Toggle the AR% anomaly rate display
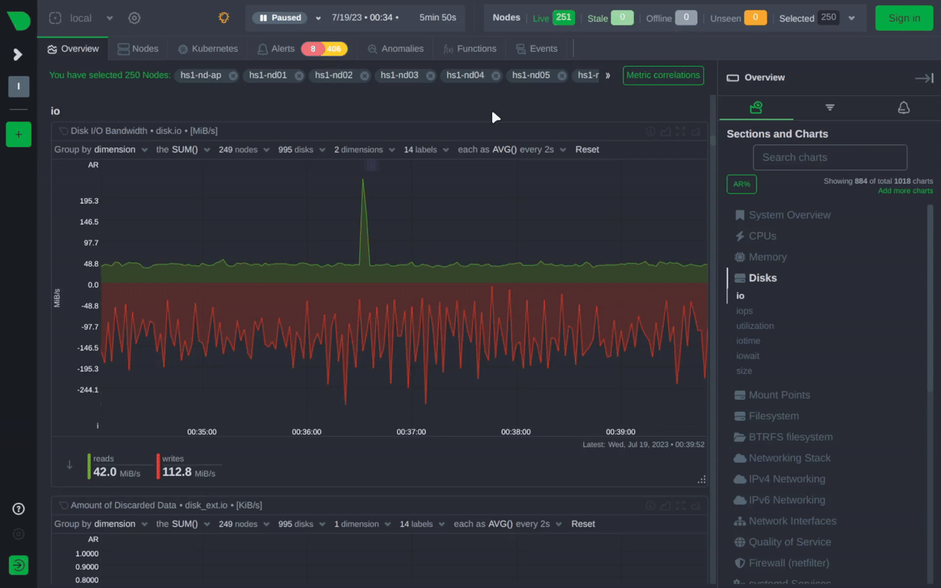The height and width of the screenshot is (588, 941). tap(741, 184)
